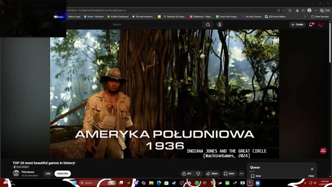Open Spotify from the taskbar
The height and width of the screenshot is (187, 332).
pyautogui.click(x=197, y=183)
